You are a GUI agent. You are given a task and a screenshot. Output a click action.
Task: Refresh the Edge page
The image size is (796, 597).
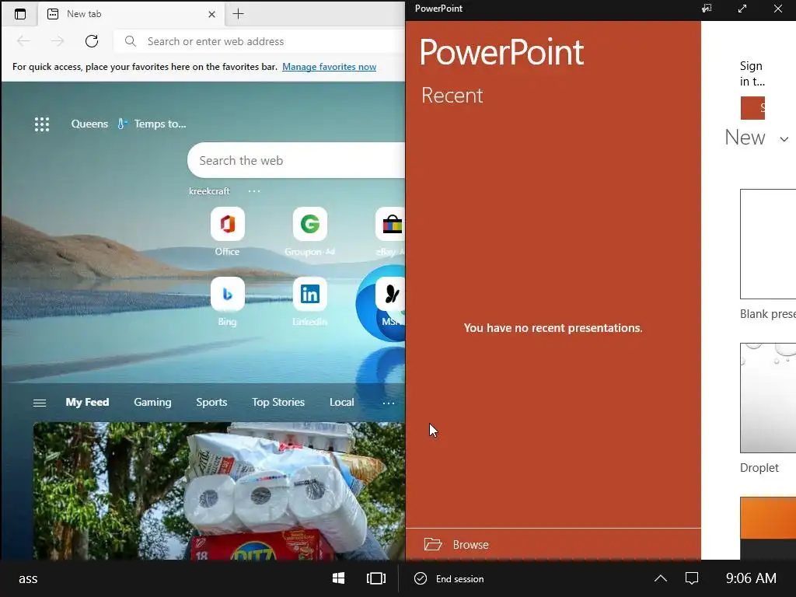pos(92,41)
